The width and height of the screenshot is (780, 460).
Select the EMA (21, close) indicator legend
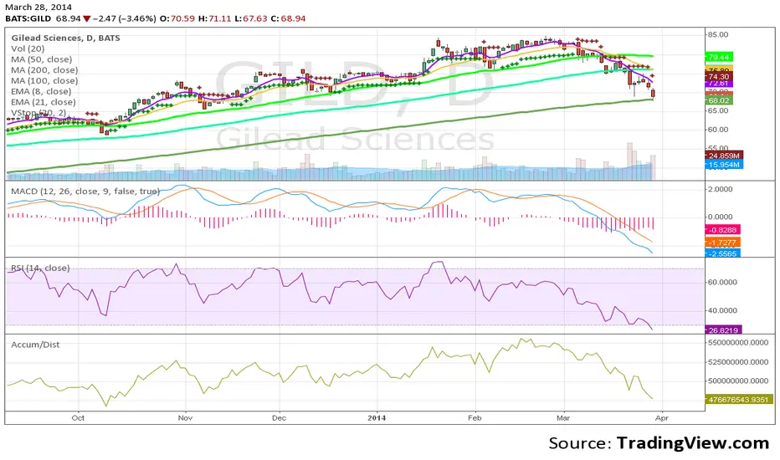point(44,102)
